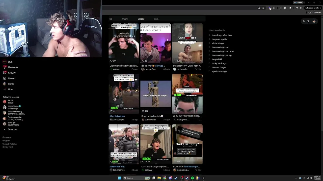Open the More menu with three dots
Viewport: 323px width, 181px height.
(8, 89)
